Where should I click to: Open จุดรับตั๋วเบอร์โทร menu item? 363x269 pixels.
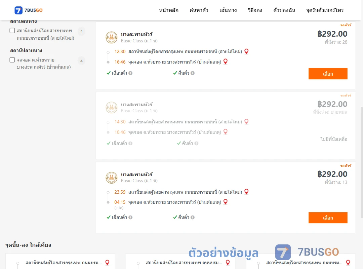click(x=325, y=10)
